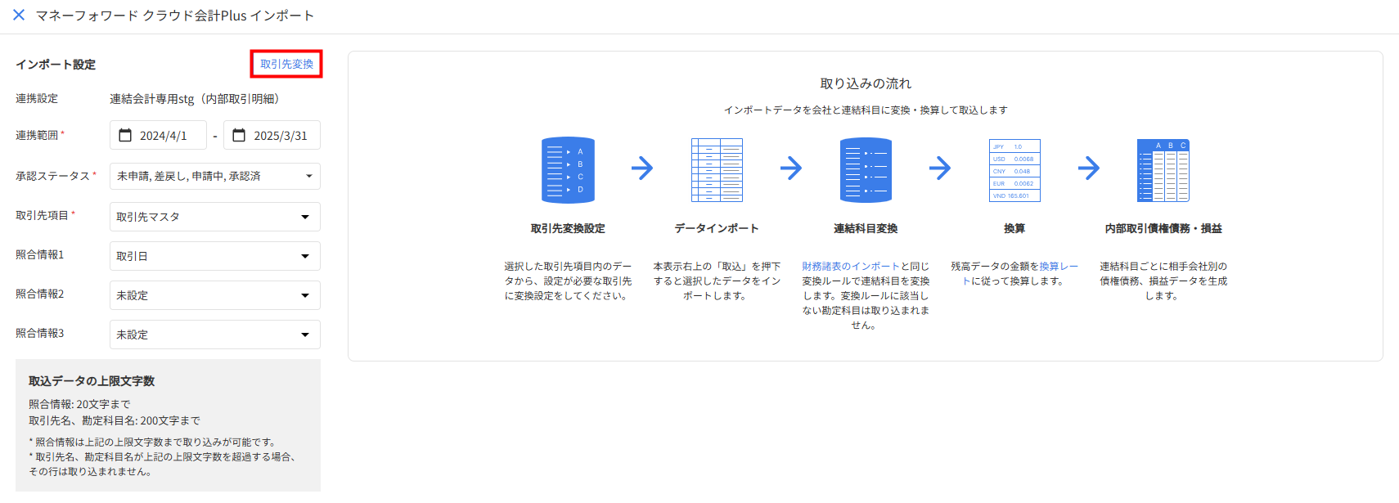The image size is (1399, 503).
Task: Click the データインポート table illustration
Action: pyautogui.click(x=717, y=170)
